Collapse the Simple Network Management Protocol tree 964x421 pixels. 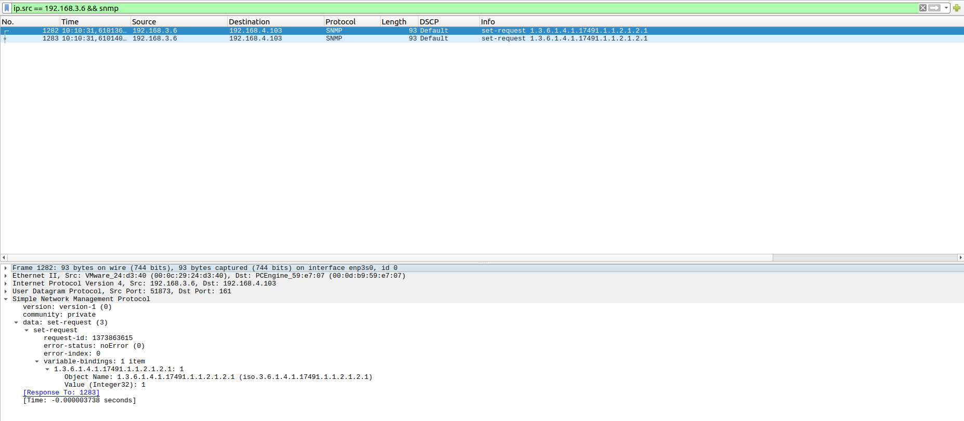pos(6,299)
